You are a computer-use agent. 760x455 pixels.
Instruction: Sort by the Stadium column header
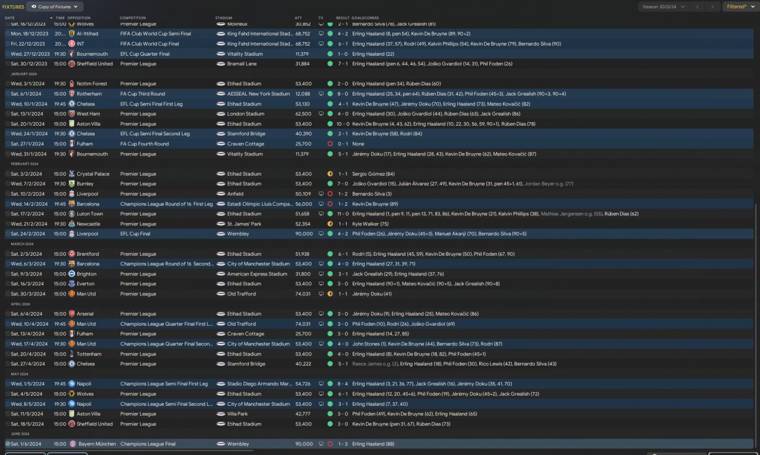224,18
